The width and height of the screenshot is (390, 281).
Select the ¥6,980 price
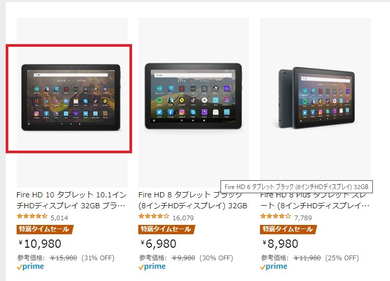(x=158, y=244)
